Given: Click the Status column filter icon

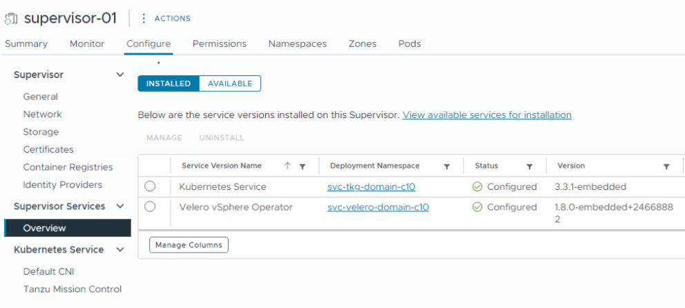Looking at the screenshot, I should pyautogui.click(x=530, y=166).
